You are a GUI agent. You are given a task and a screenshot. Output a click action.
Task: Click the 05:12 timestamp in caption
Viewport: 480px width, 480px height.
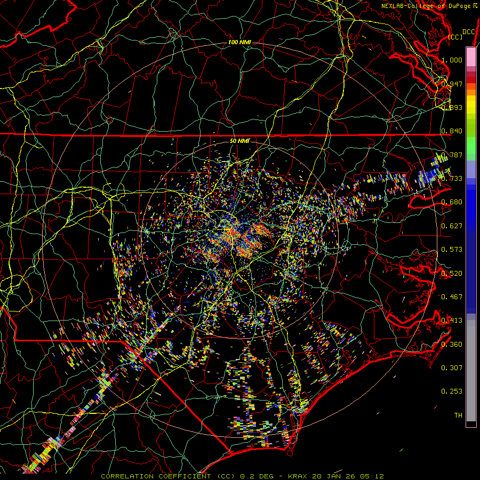click(x=372, y=476)
